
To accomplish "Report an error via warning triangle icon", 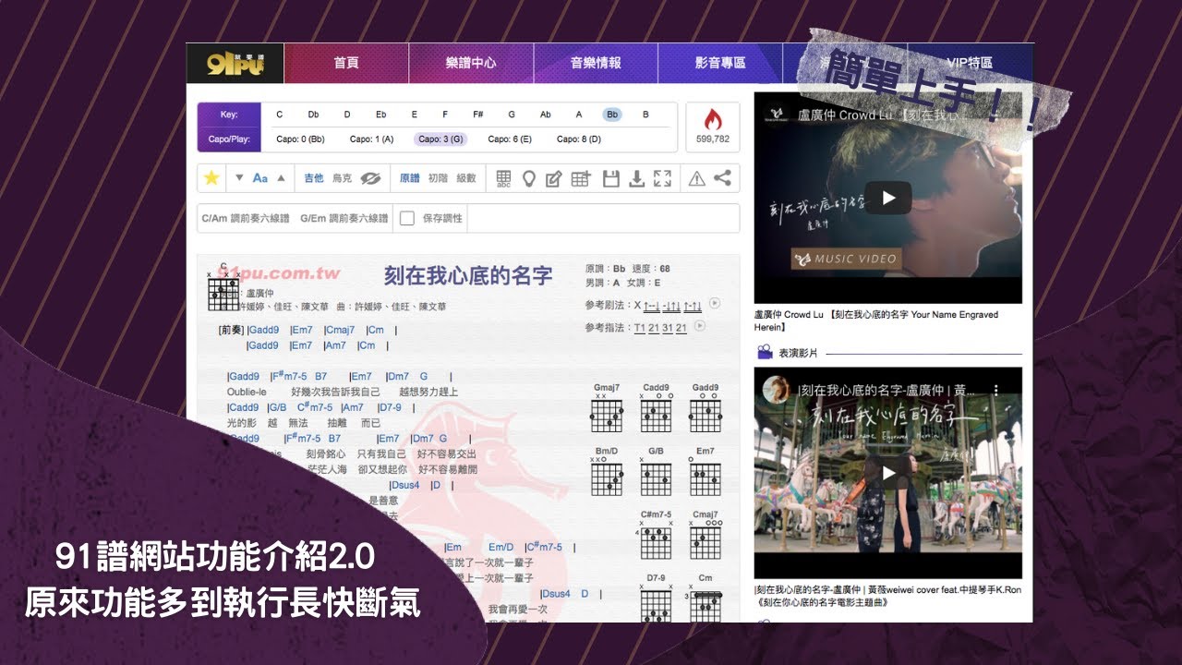I will [x=696, y=178].
